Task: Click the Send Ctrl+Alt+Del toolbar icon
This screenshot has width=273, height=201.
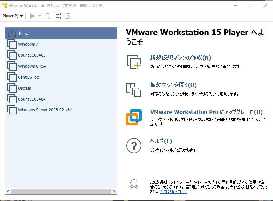Action: tap(48, 16)
